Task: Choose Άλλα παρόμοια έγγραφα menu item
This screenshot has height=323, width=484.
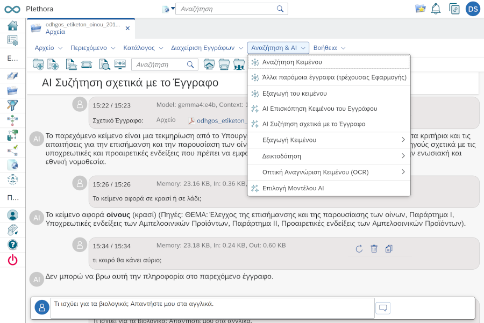Action: click(329, 77)
